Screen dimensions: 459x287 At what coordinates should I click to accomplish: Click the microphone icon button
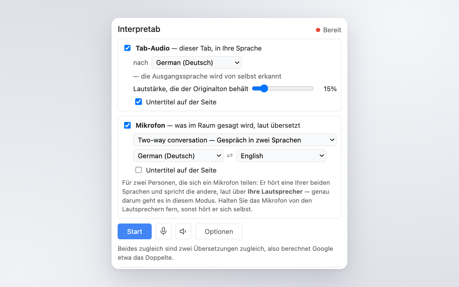[164, 231]
